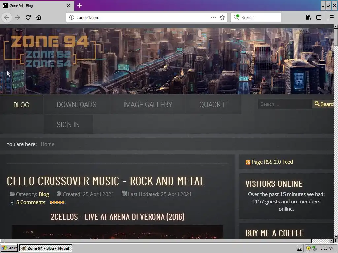The width and height of the screenshot is (338, 253).
Task: Close the Zone 94 - Blog tab
Action: pyautogui.click(x=68, y=6)
